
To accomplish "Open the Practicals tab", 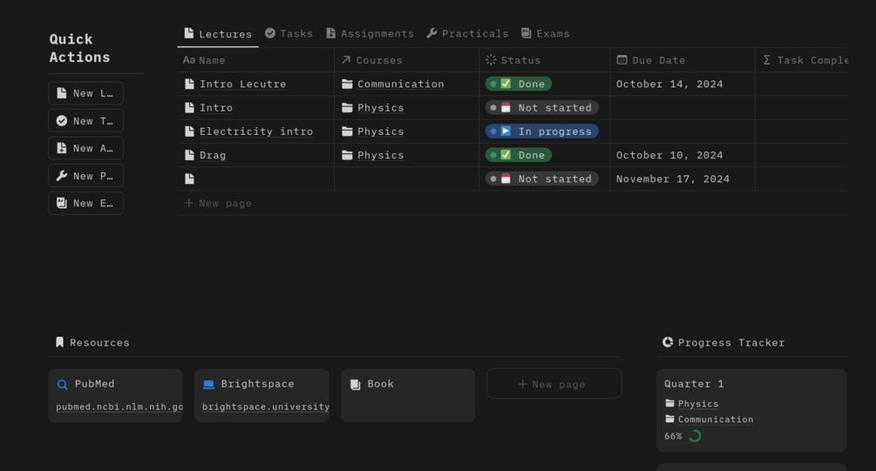I will (x=467, y=33).
